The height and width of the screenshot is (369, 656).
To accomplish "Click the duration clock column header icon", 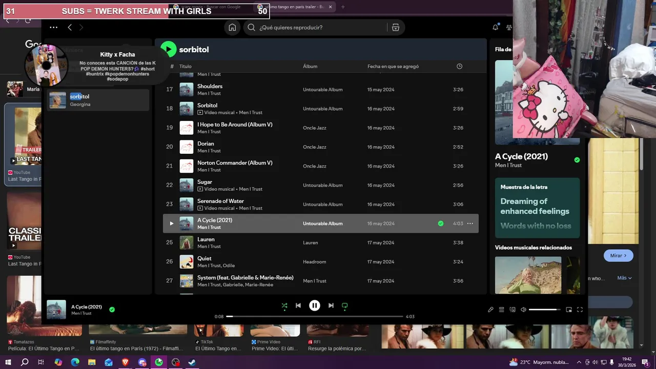I will [459, 66].
